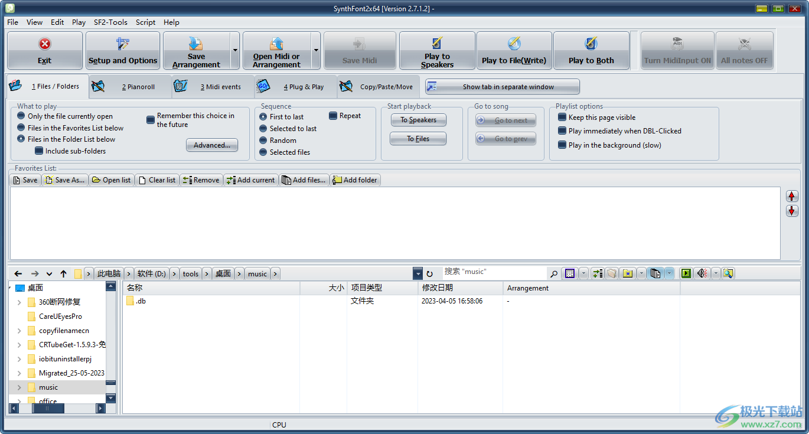This screenshot has width=809, height=434.
Task: Click Add folder in Favorites toolbar
Action: (355, 180)
